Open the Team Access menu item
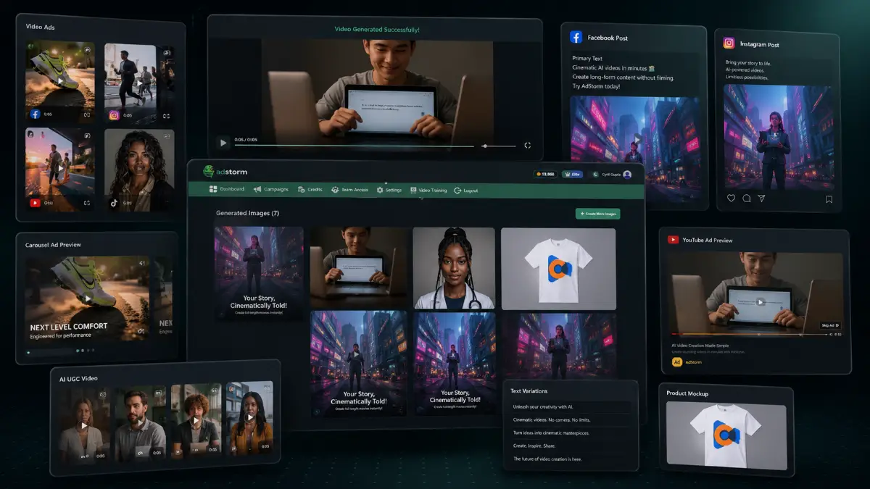The width and height of the screenshot is (870, 489). coord(350,190)
